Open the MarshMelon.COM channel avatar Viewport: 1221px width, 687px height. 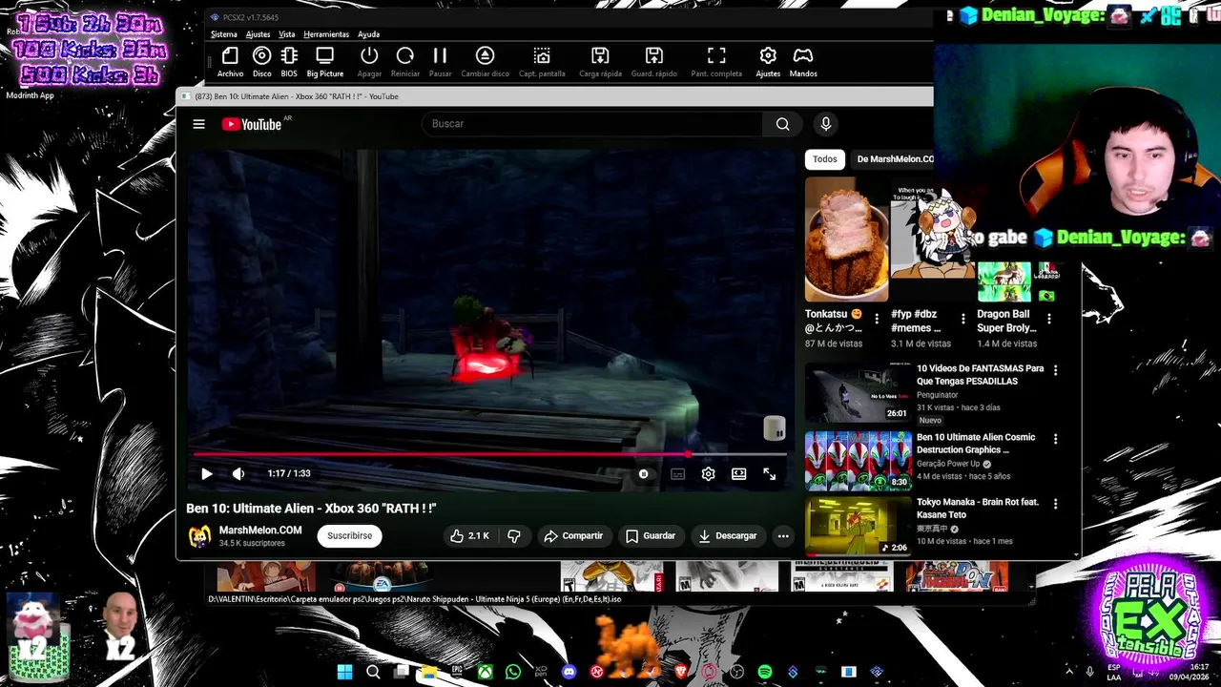tap(199, 536)
